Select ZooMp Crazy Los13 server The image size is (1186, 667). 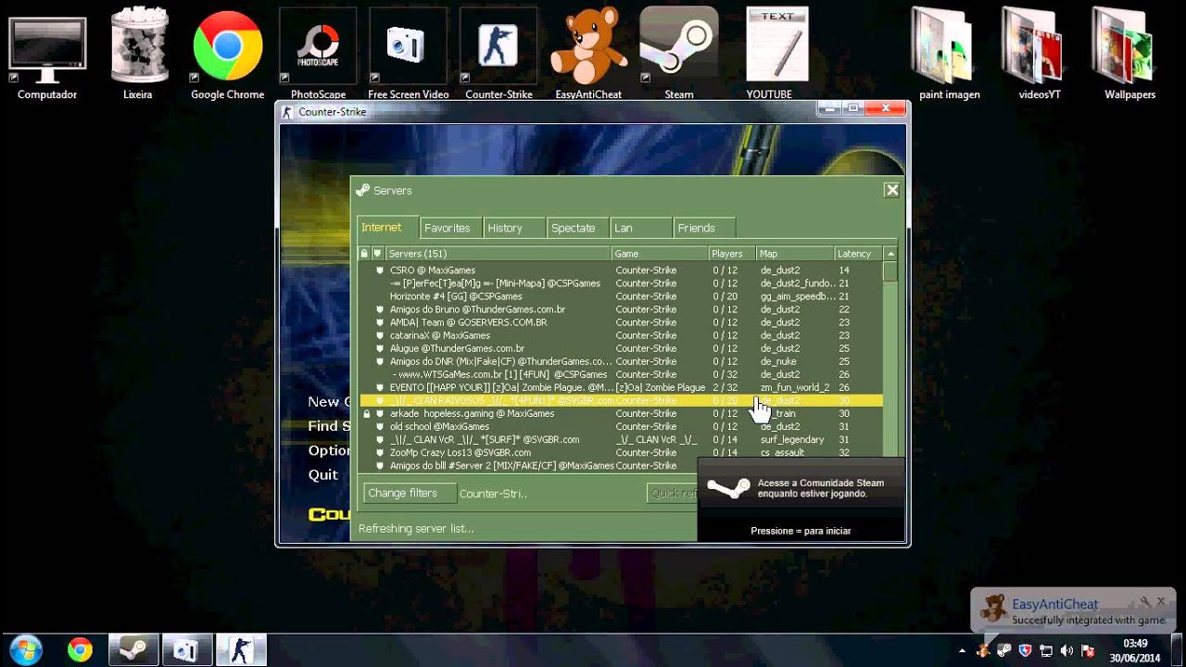(x=621, y=452)
